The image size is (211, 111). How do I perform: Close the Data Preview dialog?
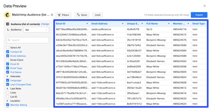(x=204, y=6)
